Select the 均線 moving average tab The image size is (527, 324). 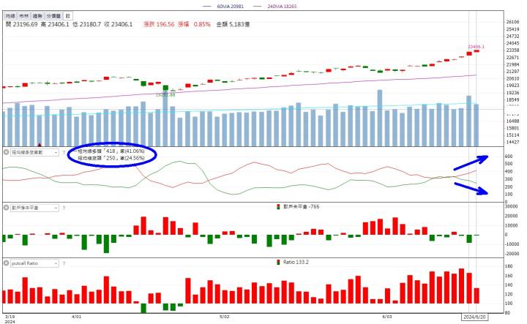pos(10,16)
